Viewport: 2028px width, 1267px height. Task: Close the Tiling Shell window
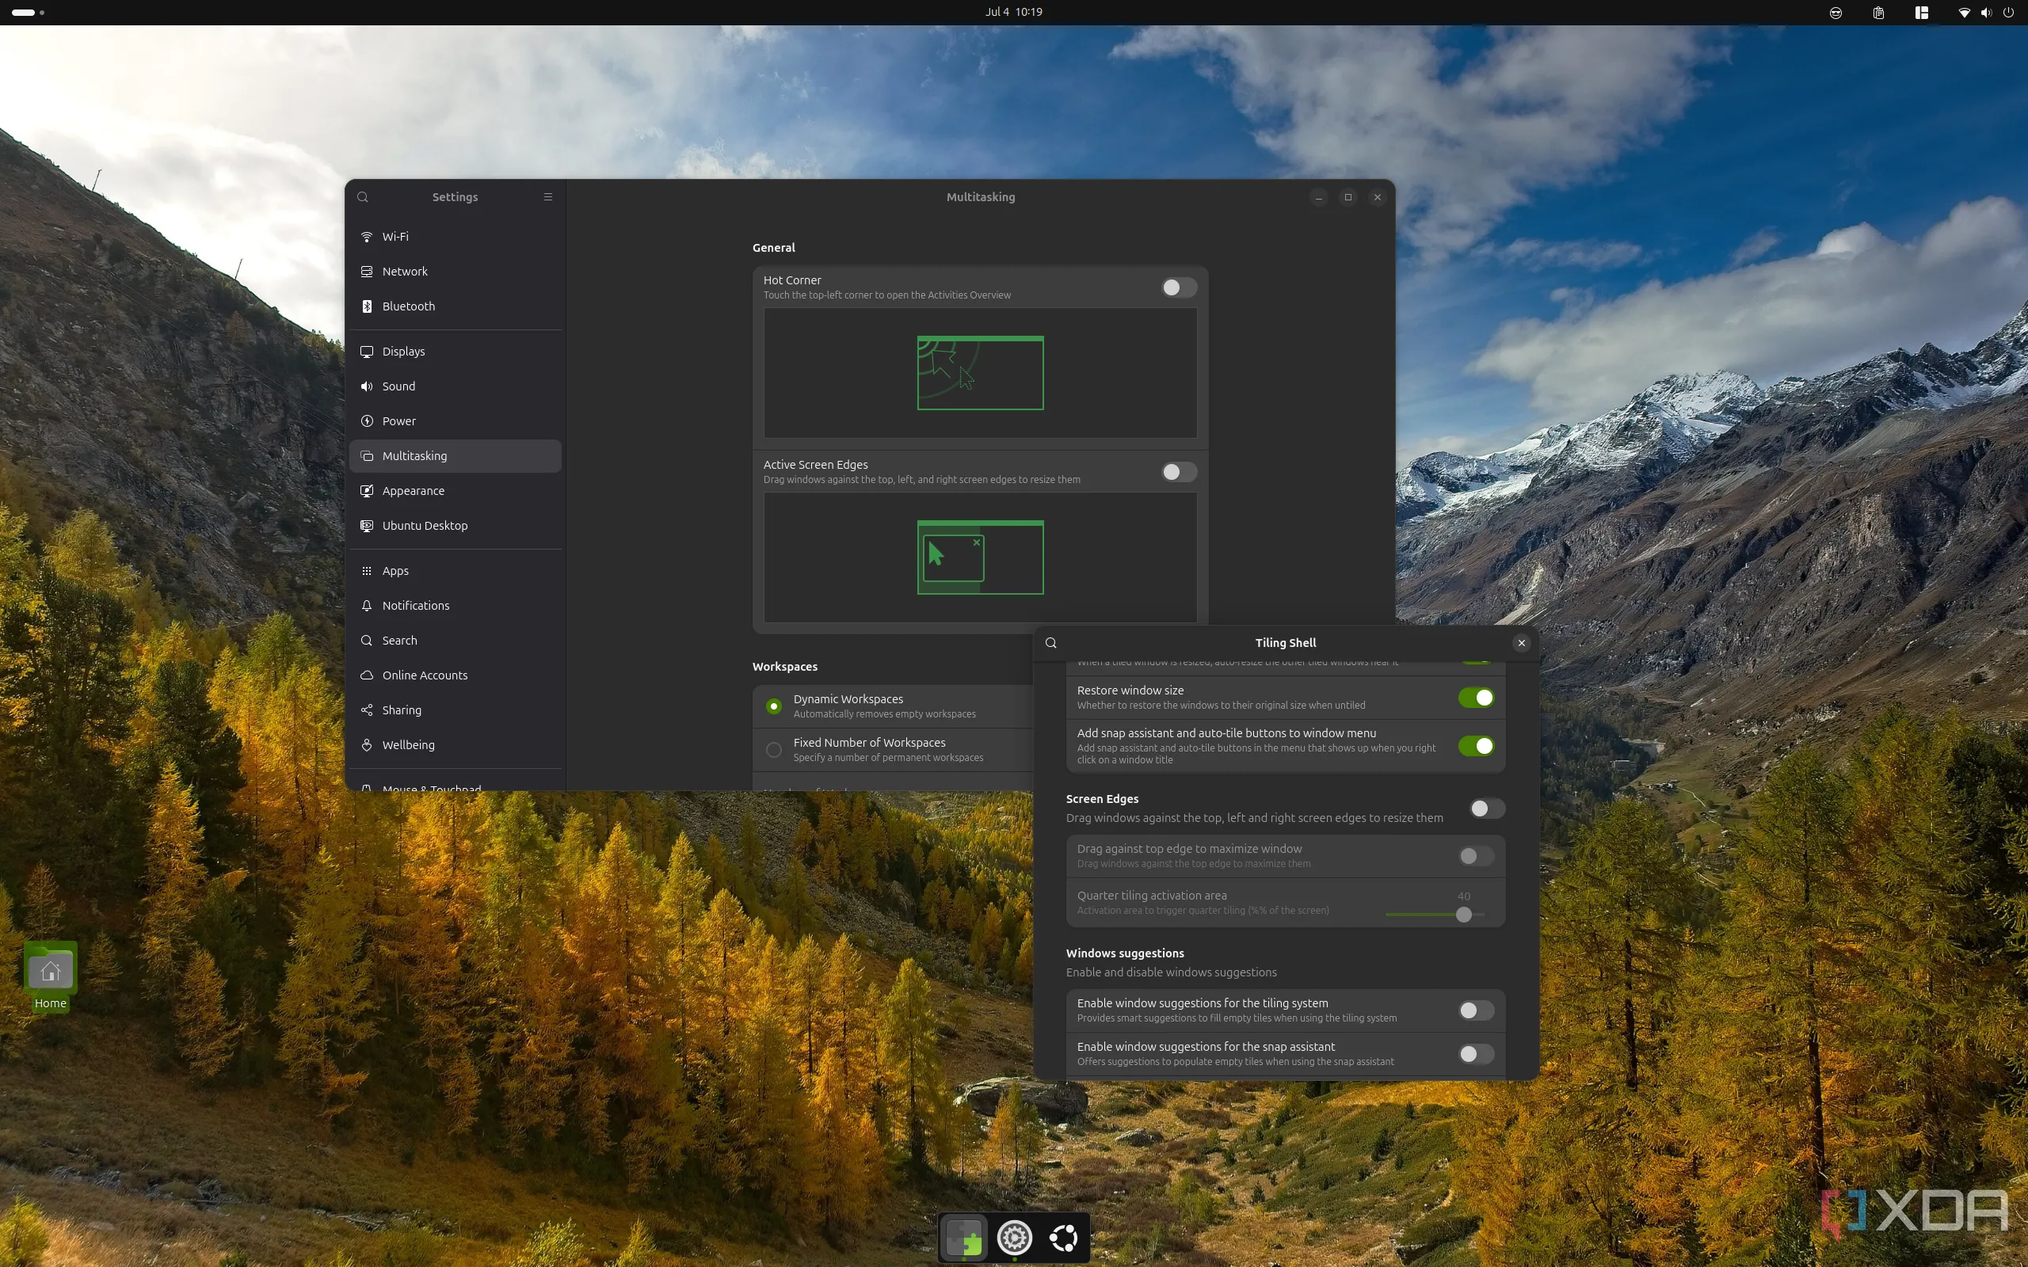click(1522, 643)
